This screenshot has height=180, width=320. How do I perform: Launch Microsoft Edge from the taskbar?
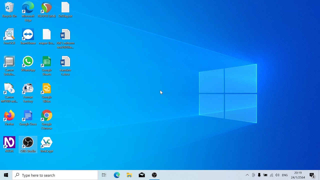[x=117, y=175]
